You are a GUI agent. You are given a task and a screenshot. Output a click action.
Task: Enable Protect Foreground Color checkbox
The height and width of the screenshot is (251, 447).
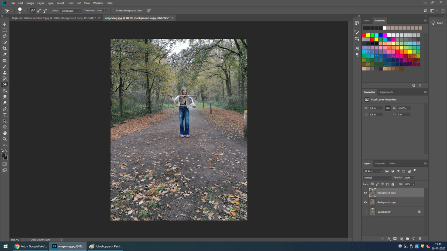coord(113,10)
